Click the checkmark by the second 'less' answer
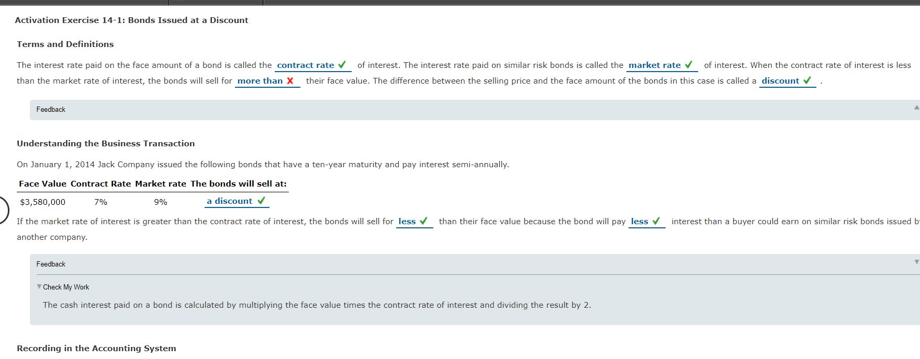 [656, 221]
